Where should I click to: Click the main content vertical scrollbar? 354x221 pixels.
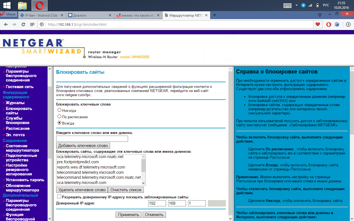[231, 144]
